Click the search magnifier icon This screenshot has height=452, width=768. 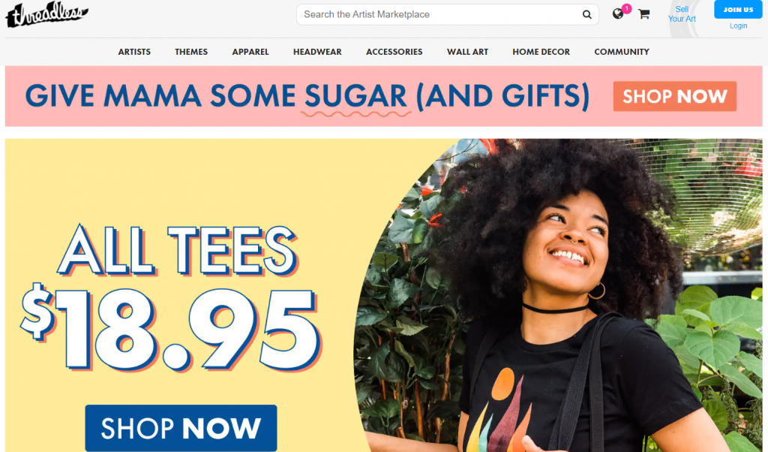point(586,15)
